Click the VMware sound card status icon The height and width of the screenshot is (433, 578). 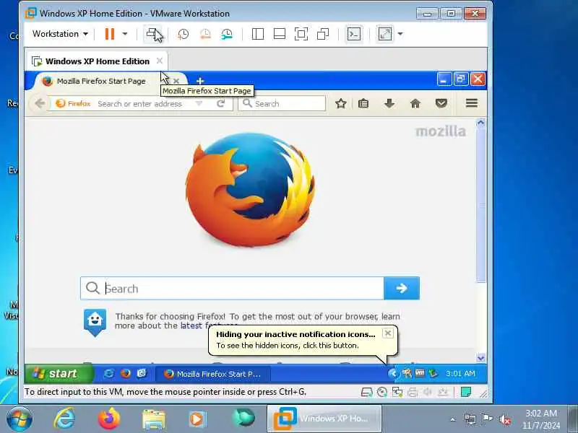[428, 392]
